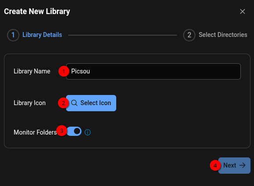Click red annotation badge number 2

pyautogui.click(x=63, y=103)
